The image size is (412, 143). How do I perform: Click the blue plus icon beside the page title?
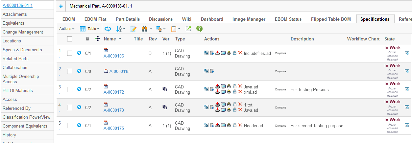tap(61, 6)
